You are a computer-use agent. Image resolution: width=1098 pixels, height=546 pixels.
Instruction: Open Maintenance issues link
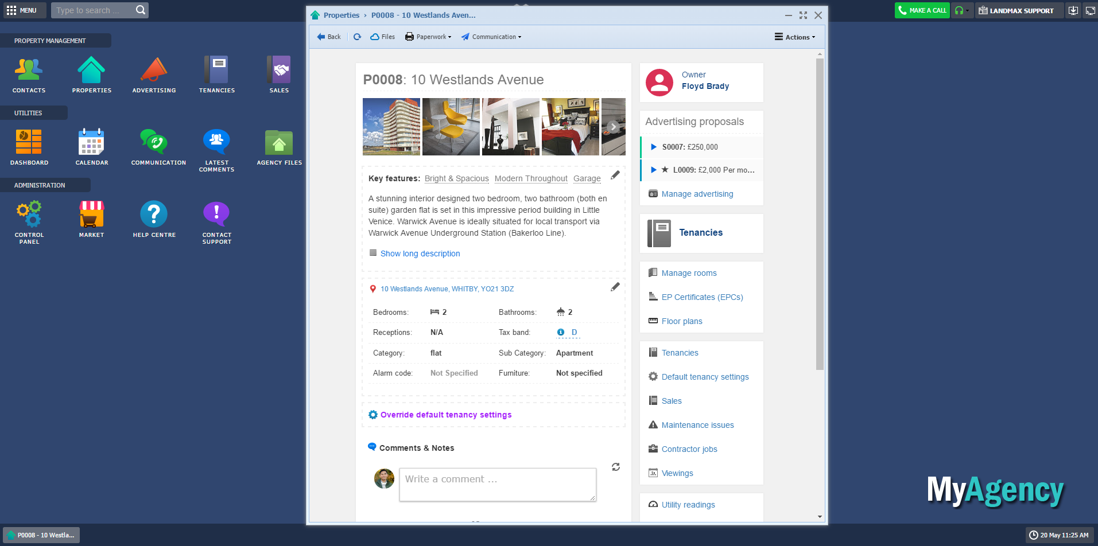coord(697,425)
